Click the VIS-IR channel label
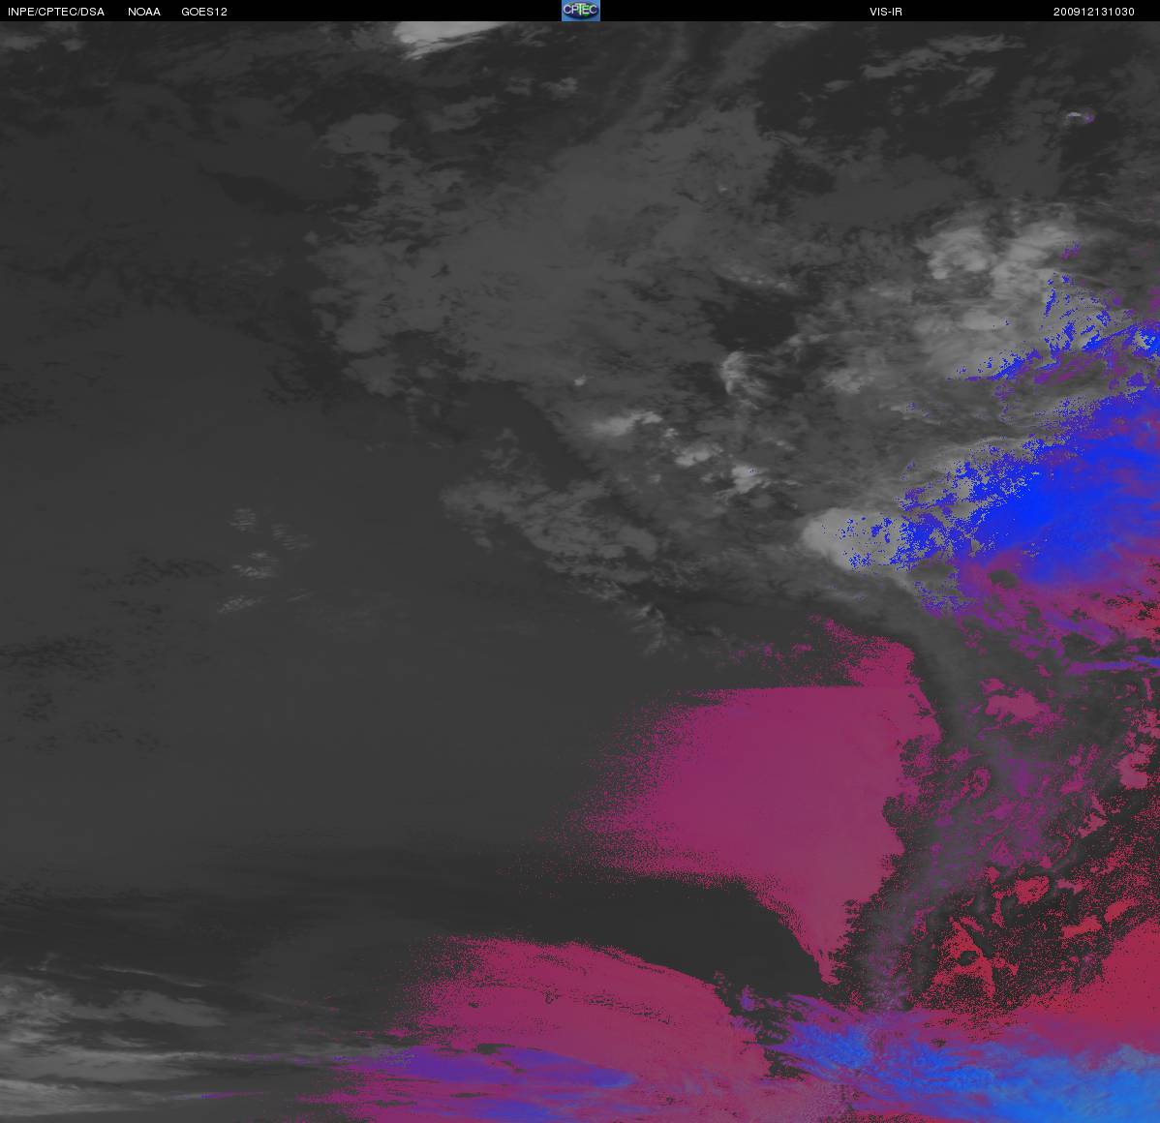1160x1123 pixels. (x=886, y=12)
